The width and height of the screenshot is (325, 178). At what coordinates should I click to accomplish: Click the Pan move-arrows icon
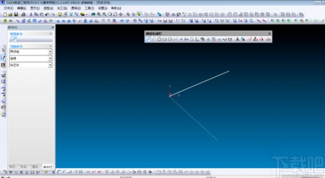tap(120, 14)
